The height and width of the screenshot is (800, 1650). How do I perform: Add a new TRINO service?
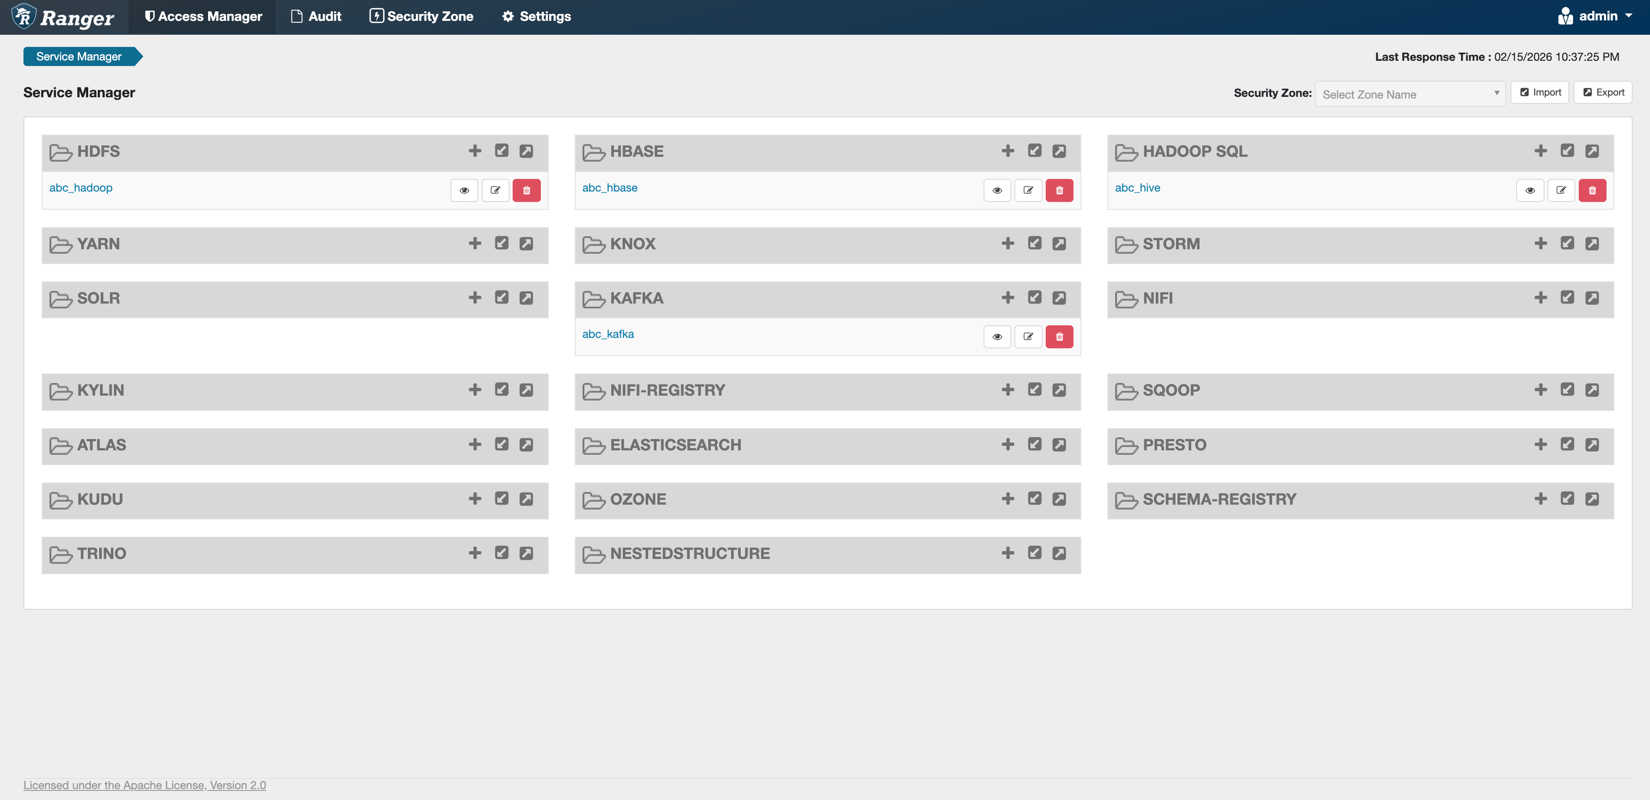[x=475, y=553]
